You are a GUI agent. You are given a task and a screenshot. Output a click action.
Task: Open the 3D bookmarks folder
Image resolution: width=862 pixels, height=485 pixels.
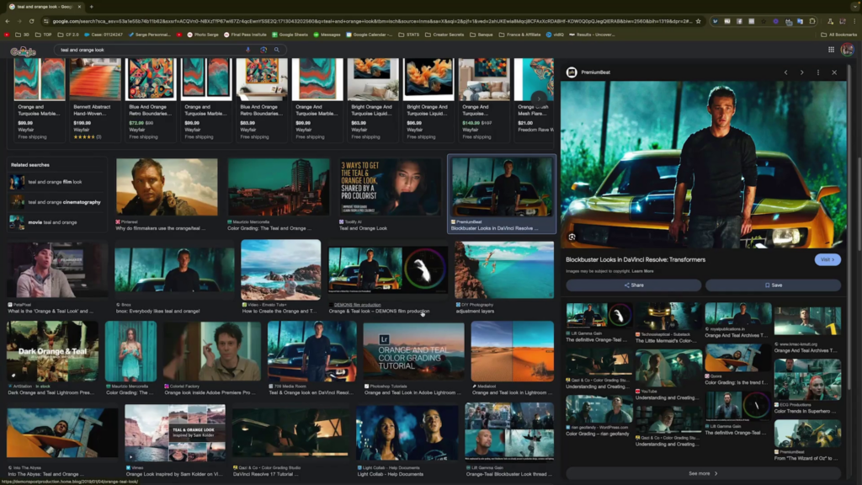pyautogui.click(x=22, y=35)
